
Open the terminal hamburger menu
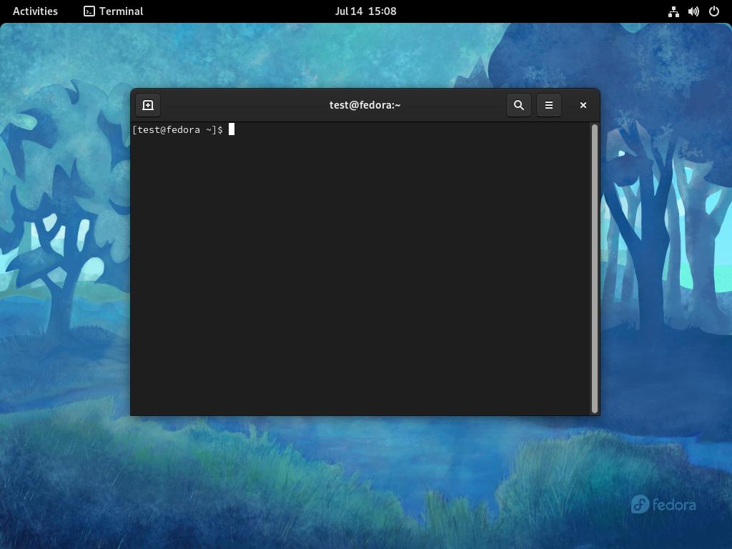click(x=549, y=105)
